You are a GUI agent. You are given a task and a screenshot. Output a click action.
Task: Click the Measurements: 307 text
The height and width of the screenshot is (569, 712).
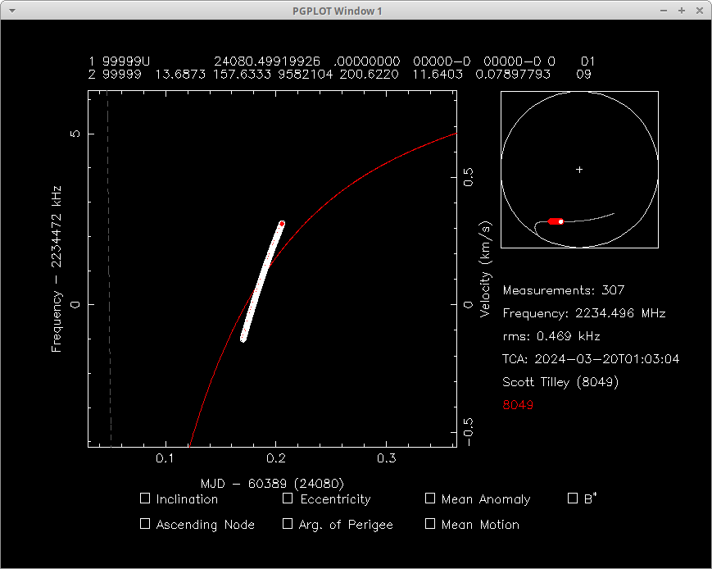[564, 290]
